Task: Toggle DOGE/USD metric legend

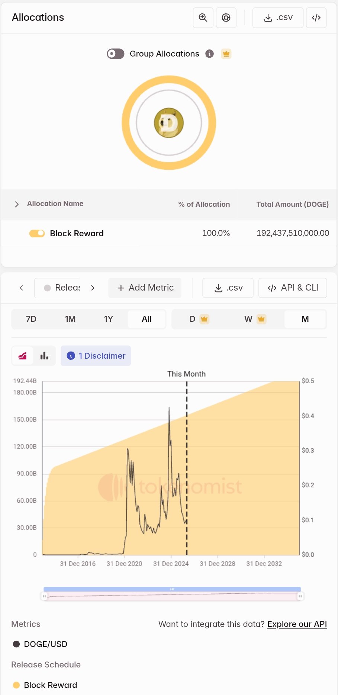Action: [40, 644]
